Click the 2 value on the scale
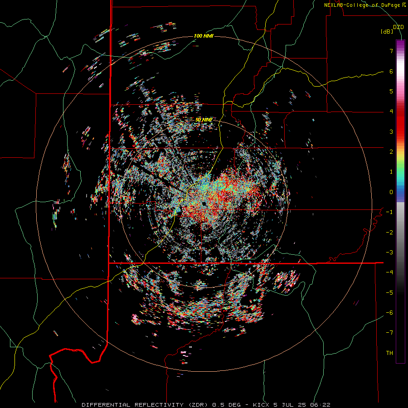408x408 pixels. (x=391, y=152)
